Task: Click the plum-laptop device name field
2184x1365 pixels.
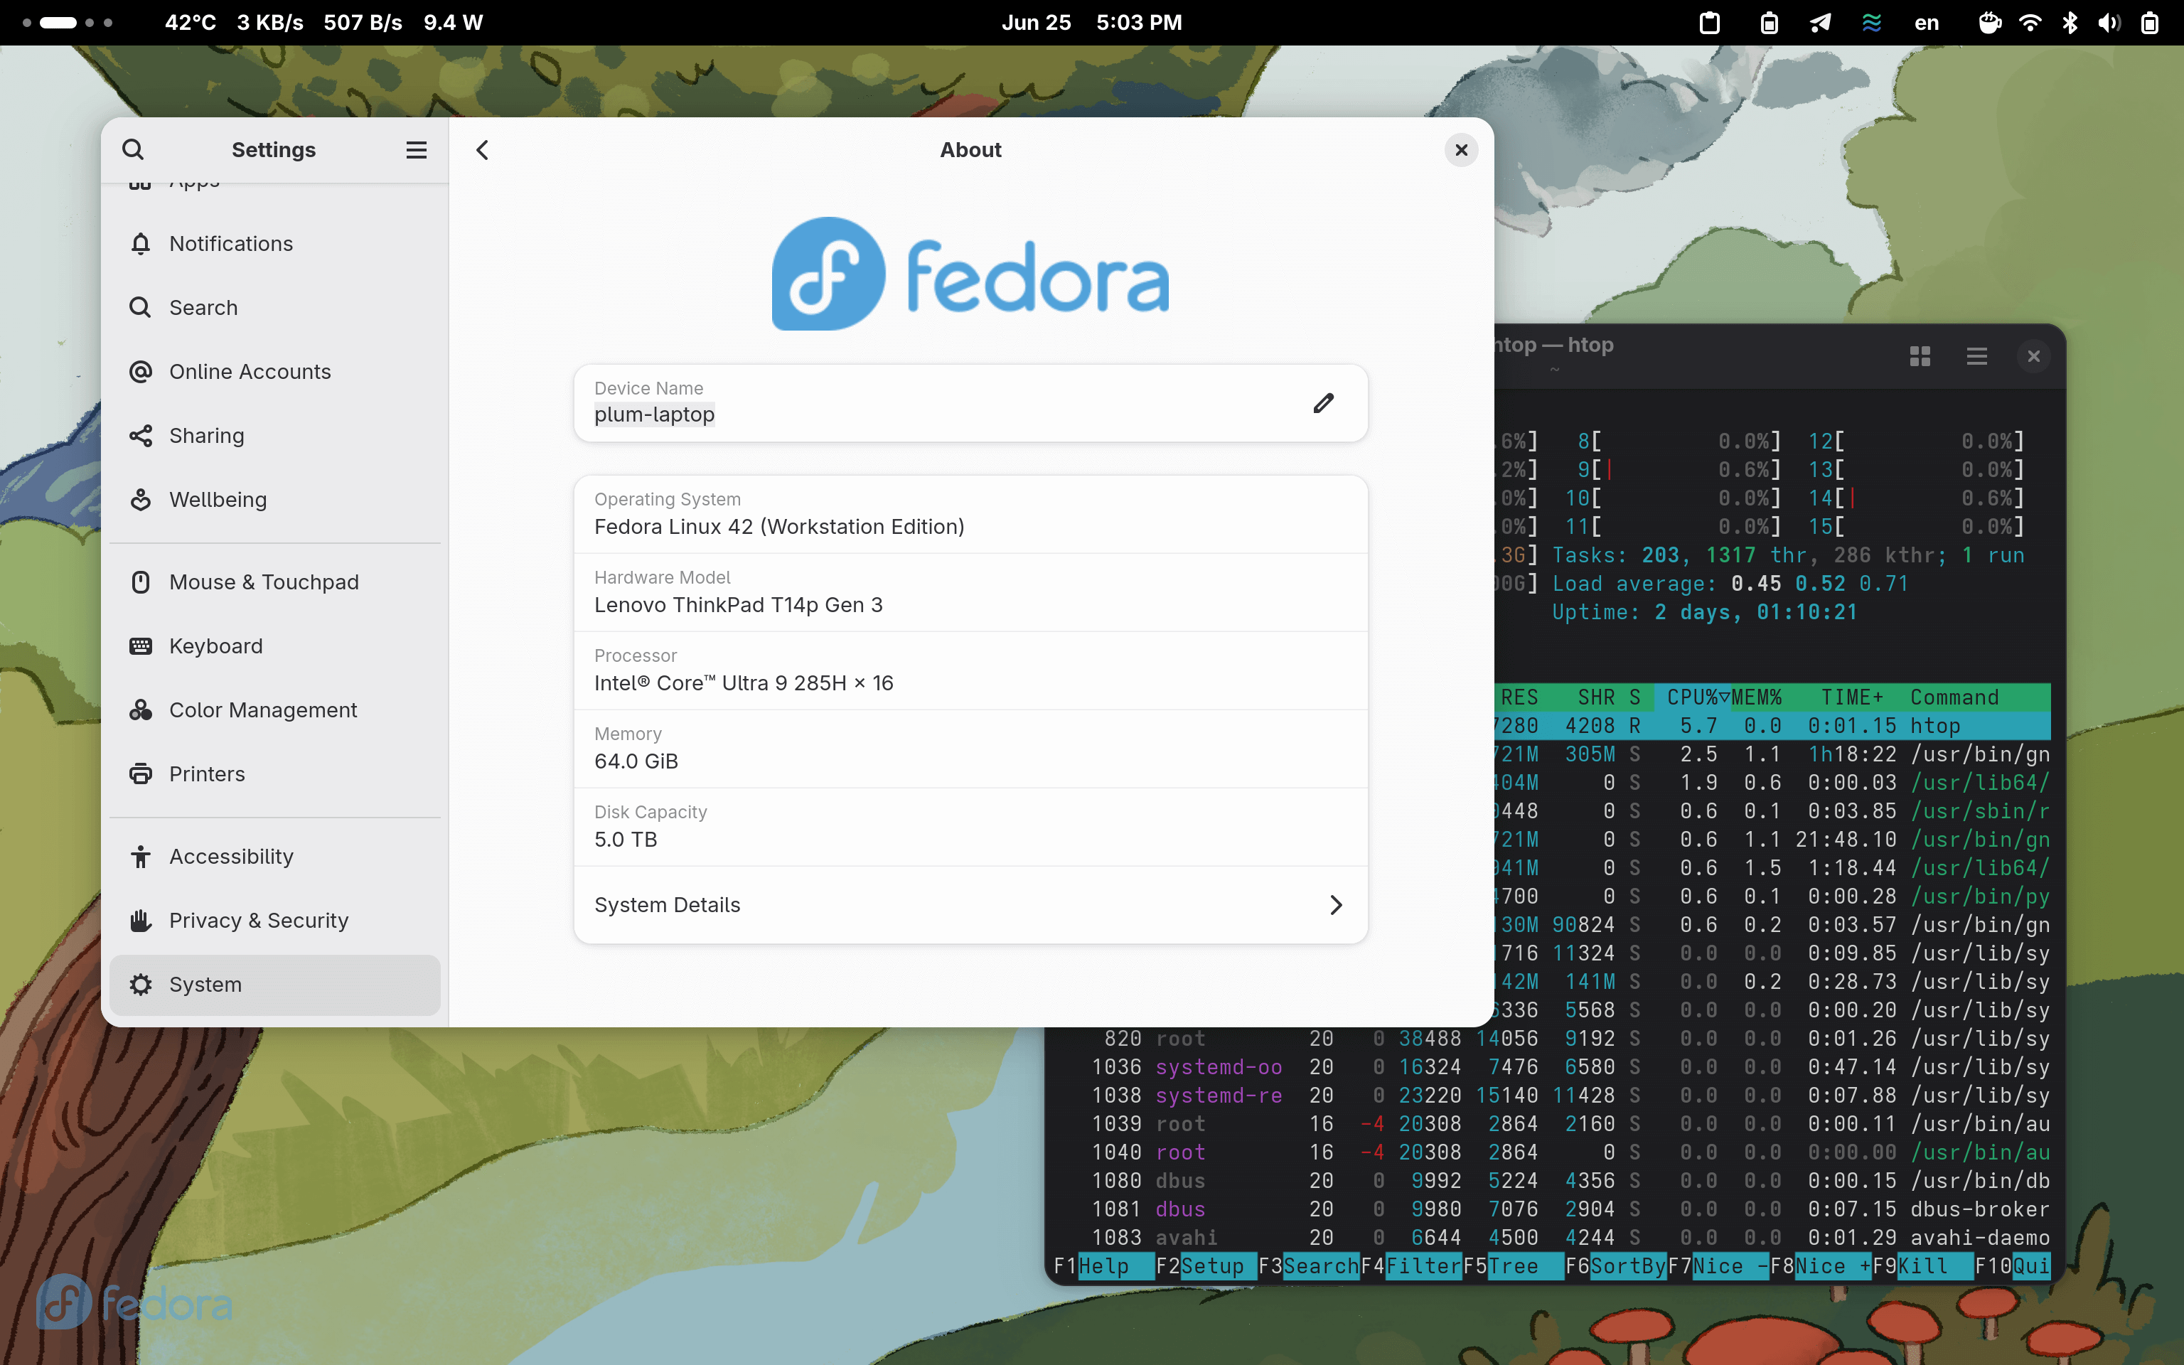Action: pos(653,414)
